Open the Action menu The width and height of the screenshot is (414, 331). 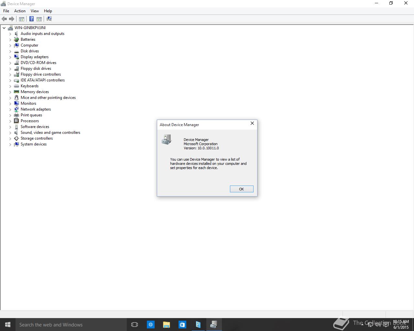(20, 11)
